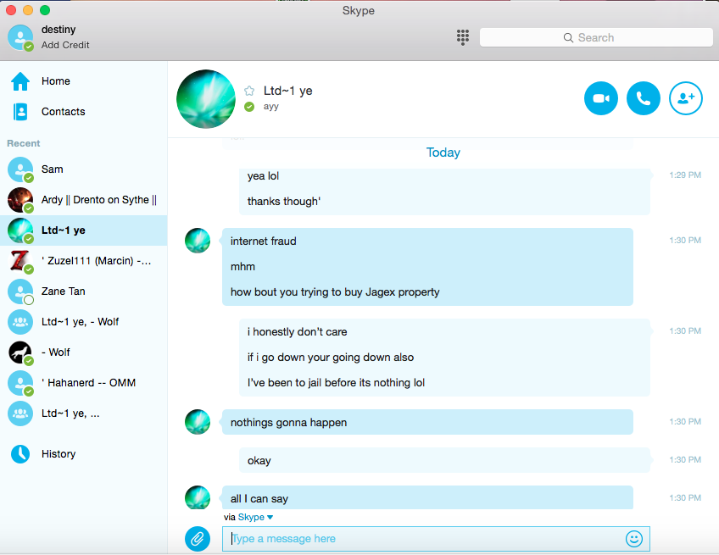Start a video call with Ltd~1 ye
Screen dimensions: 719x555
tap(600, 98)
